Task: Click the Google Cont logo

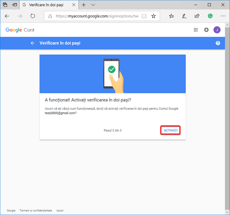Action: tap(20, 30)
